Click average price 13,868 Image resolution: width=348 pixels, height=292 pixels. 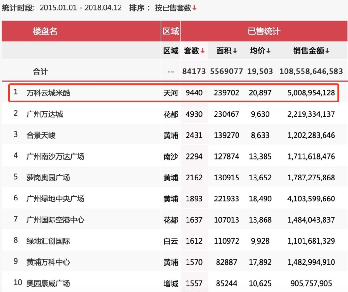click(x=260, y=220)
